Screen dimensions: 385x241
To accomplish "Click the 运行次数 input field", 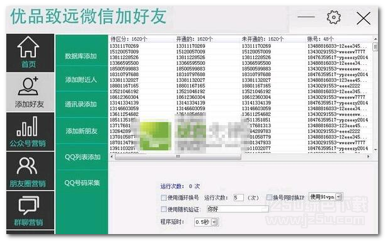I will coord(239,198).
